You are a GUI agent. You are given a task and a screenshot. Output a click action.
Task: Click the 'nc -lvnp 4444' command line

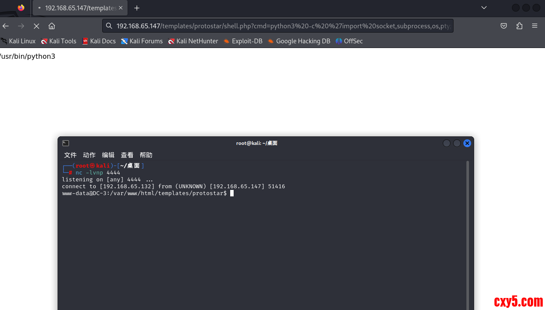pos(98,172)
